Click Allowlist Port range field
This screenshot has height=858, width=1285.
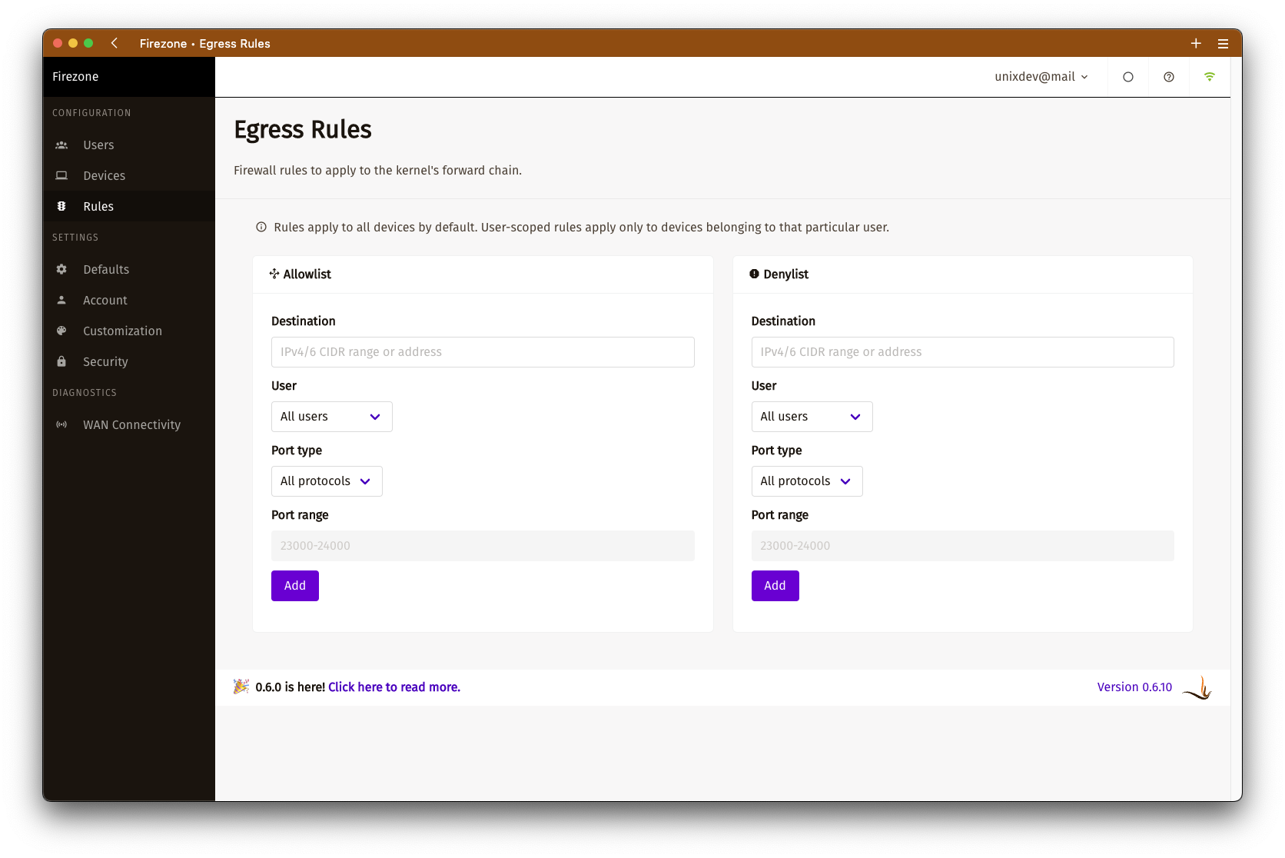pos(483,546)
